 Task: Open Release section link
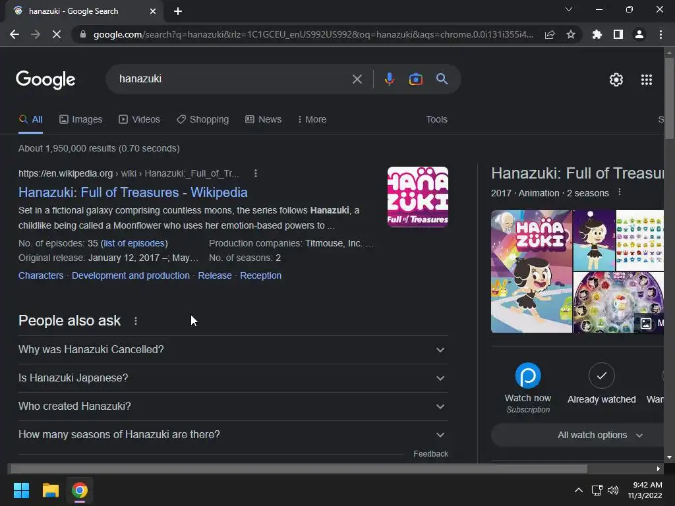(x=215, y=276)
